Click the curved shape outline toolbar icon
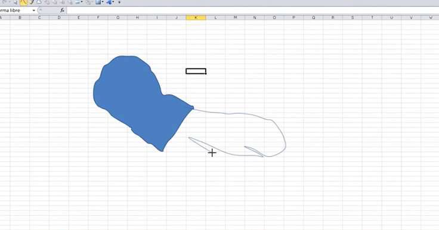Viewport: 439px width, 230px height. pos(39,2)
